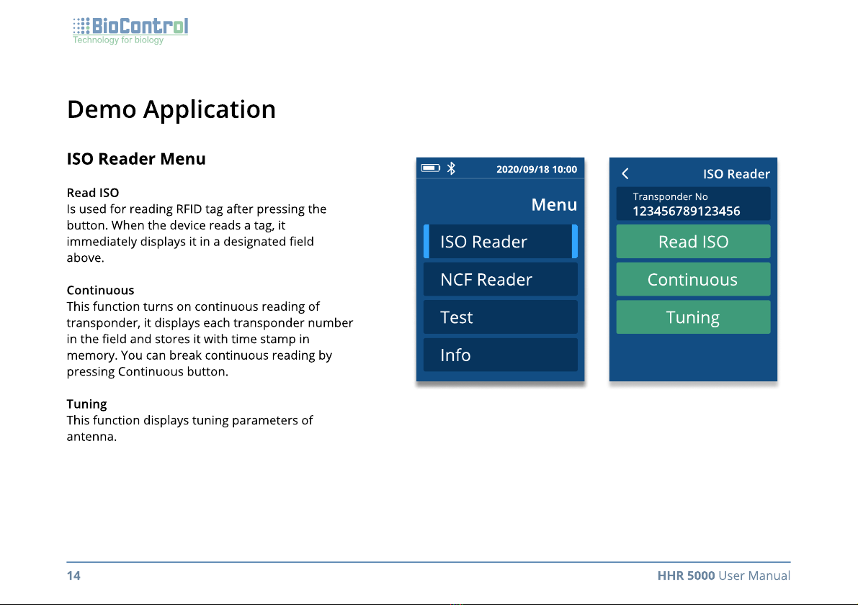The image size is (858, 605).
Task: Click the 2020/09/18 10:00 date time
Action: 536,170
